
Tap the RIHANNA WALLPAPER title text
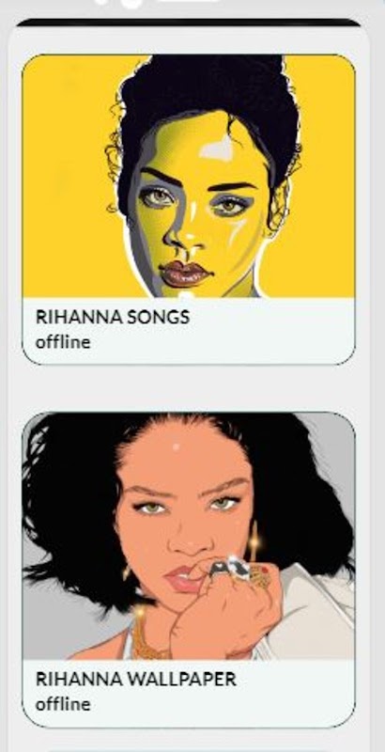136,680
